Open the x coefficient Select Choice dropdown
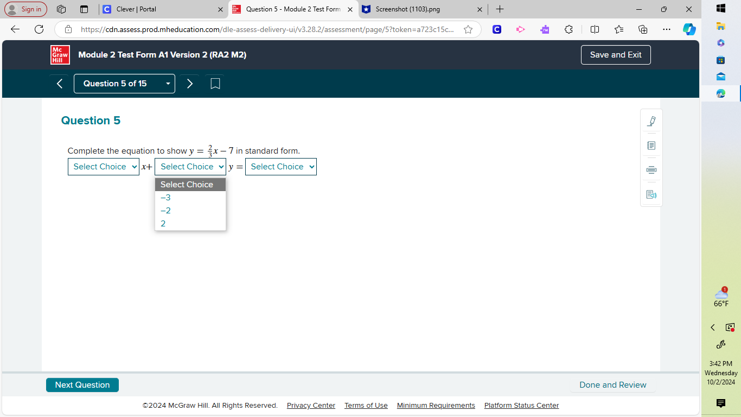741x417 pixels. [104, 167]
